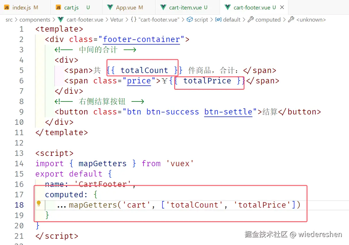This screenshot has width=349, height=245.
Task: Click line number 18 in the gutter
Action: [19, 205]
